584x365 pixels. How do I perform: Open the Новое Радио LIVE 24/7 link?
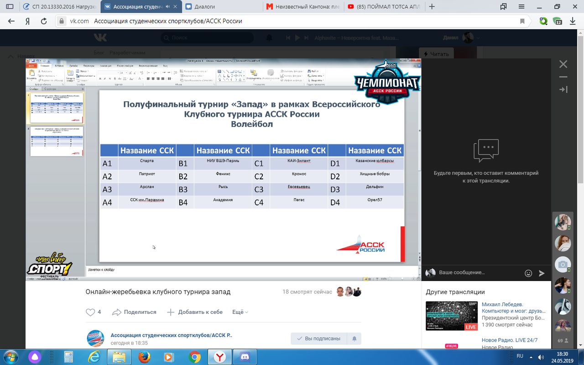tap(509, 340)
